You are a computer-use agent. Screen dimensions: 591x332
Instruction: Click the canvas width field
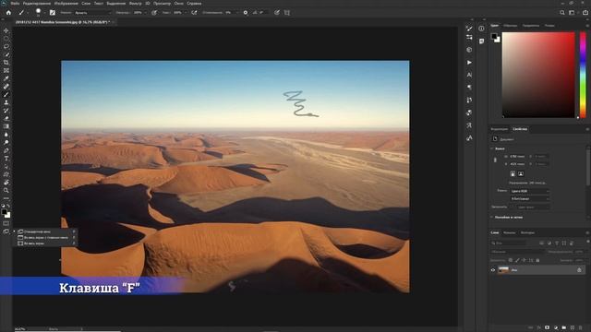[517, 156]
